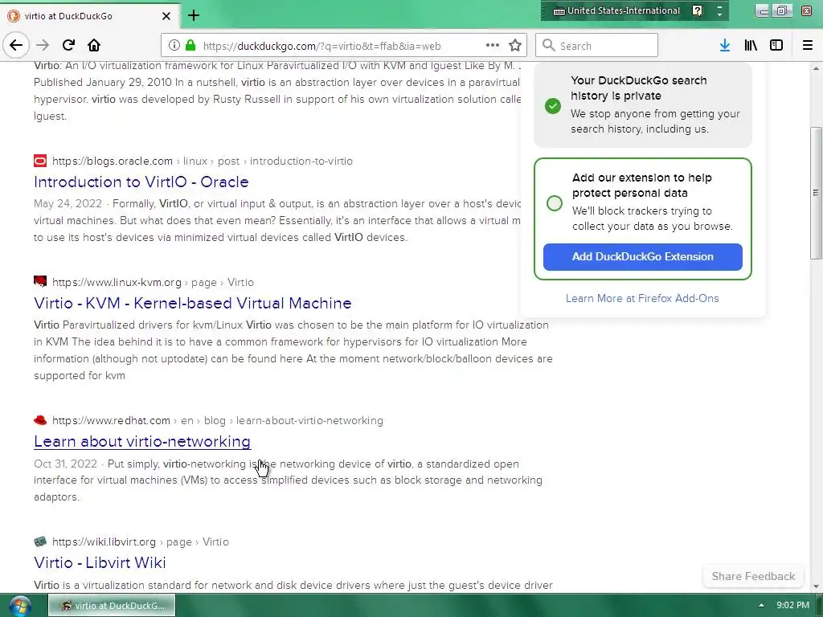
Task: Open Virtio - Libvirt Wiki result
Action: coord(100,562)
